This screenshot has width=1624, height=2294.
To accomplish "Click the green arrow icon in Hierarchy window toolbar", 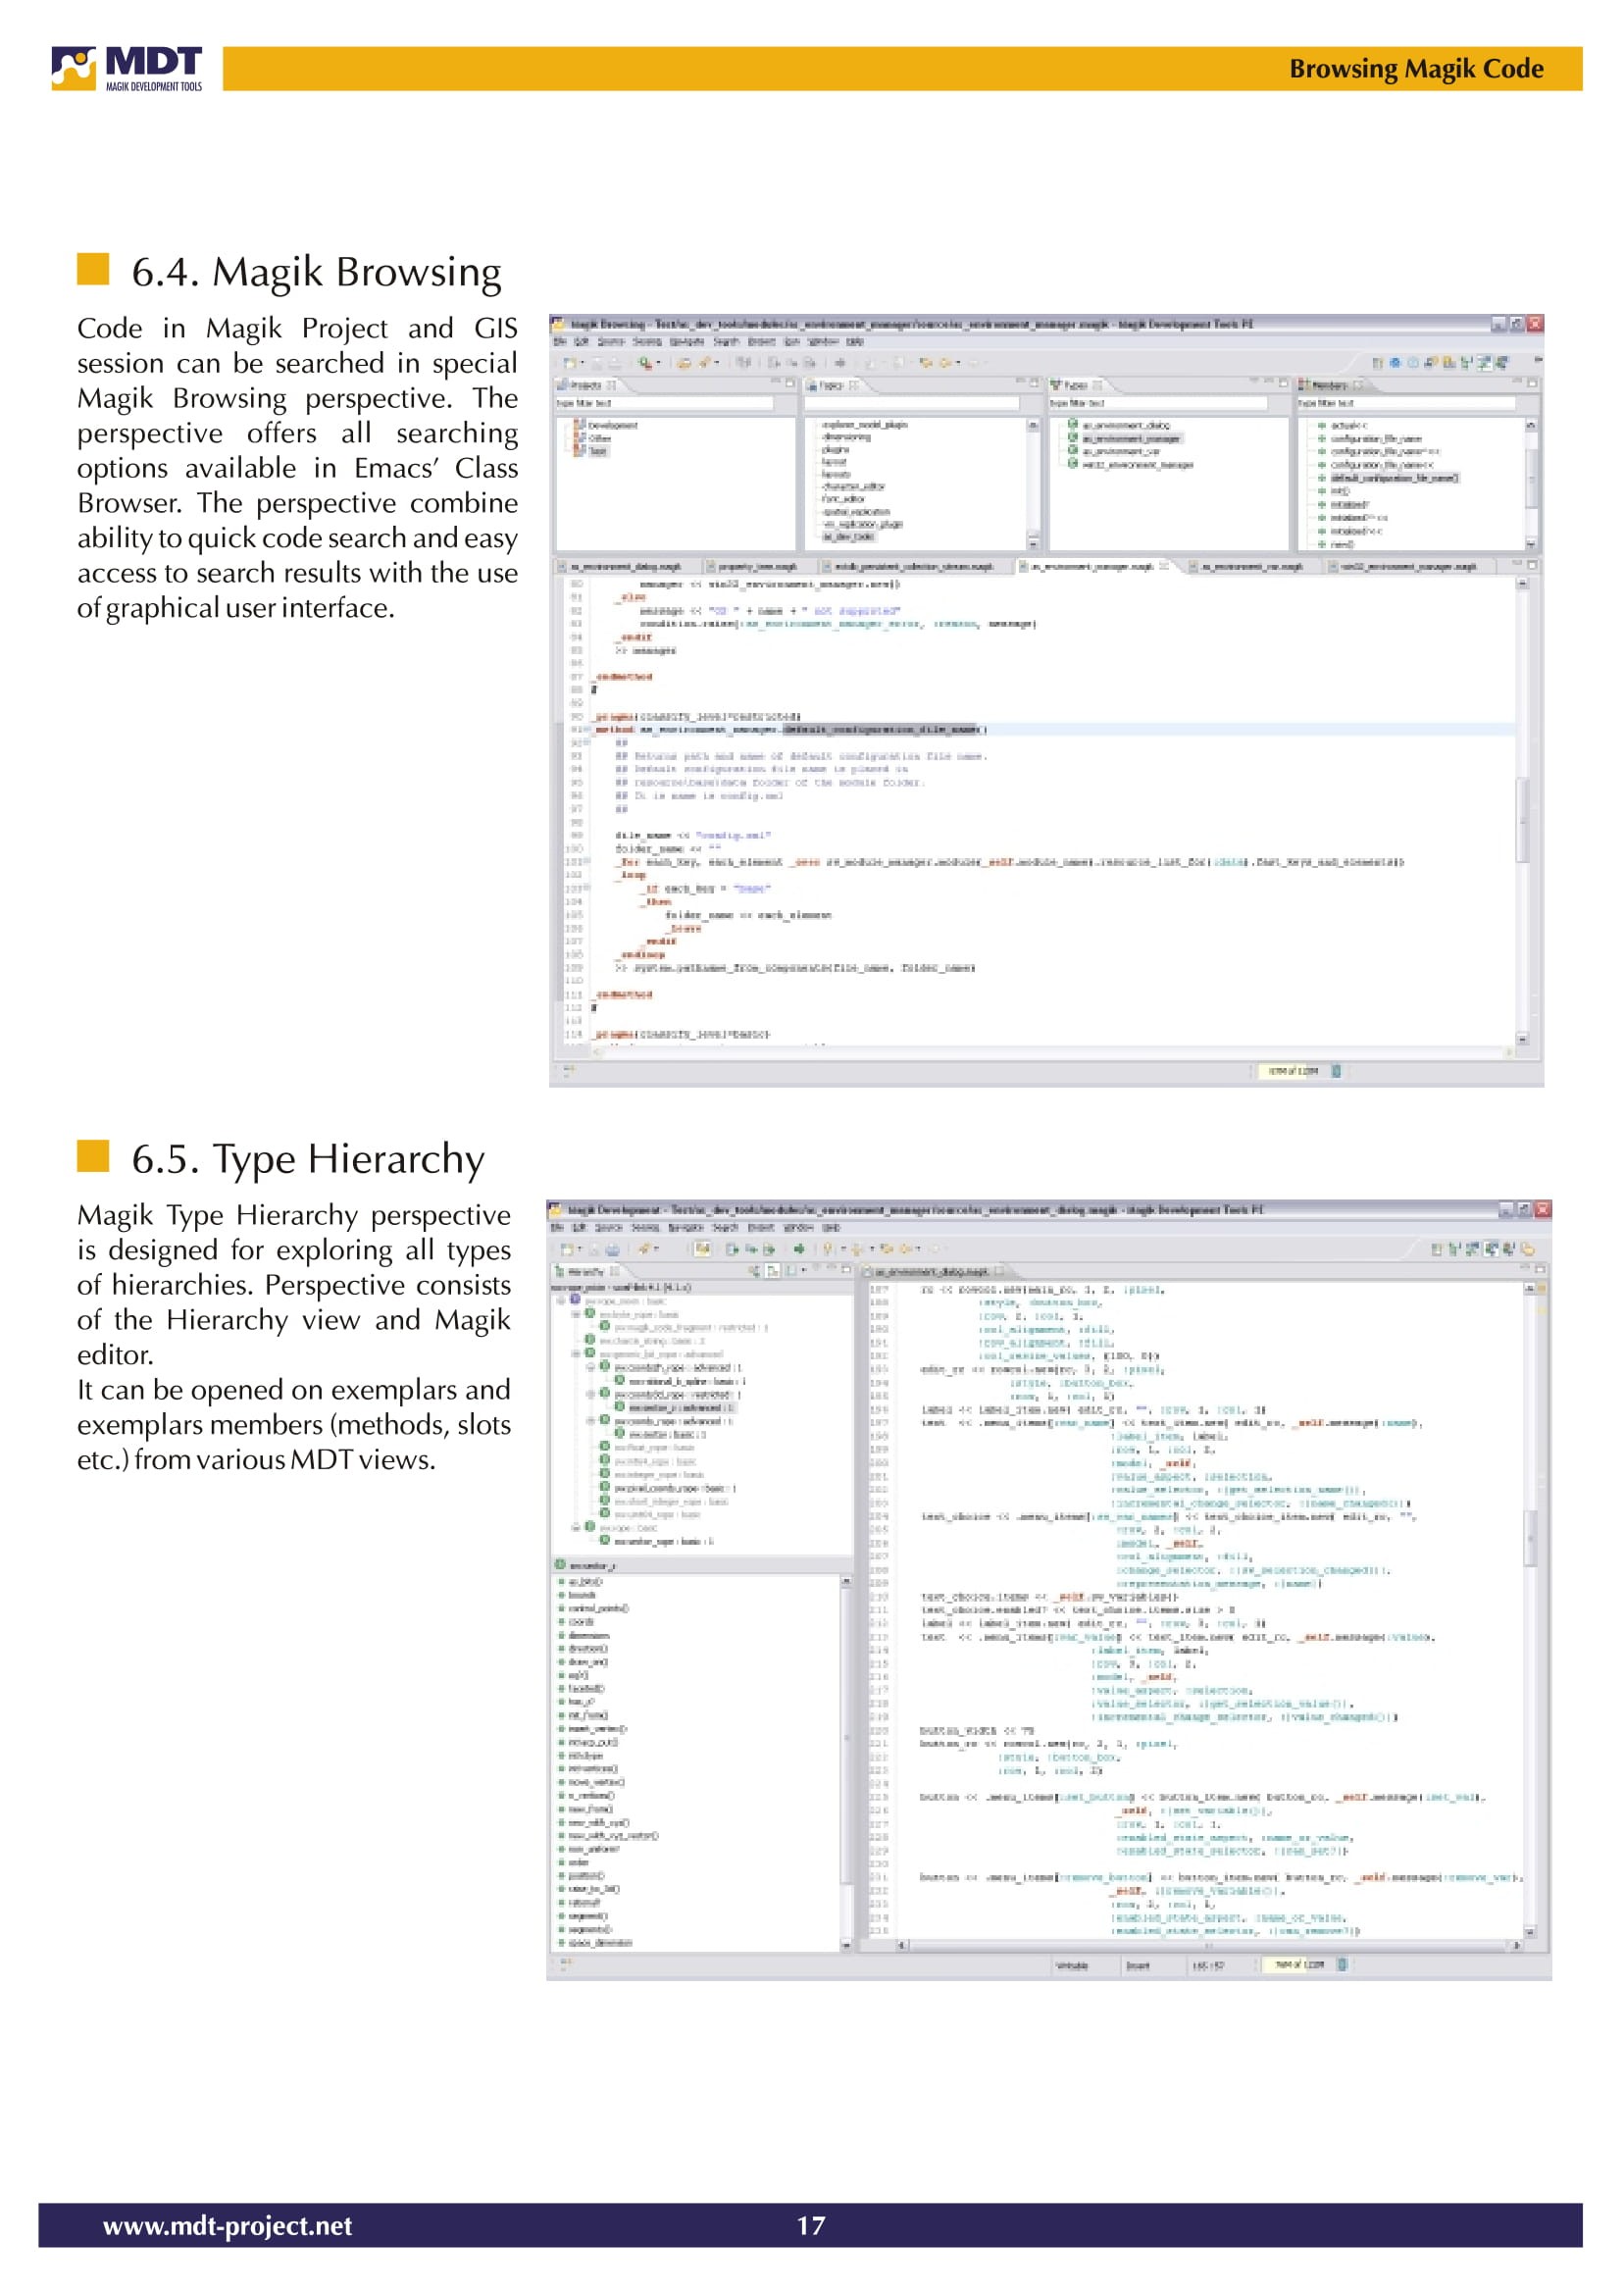I will 799,1248.
